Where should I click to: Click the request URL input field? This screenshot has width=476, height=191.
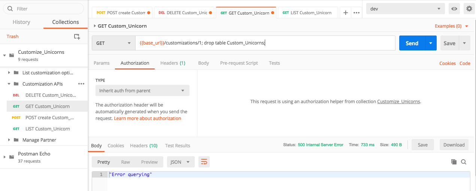click(265, 43)
